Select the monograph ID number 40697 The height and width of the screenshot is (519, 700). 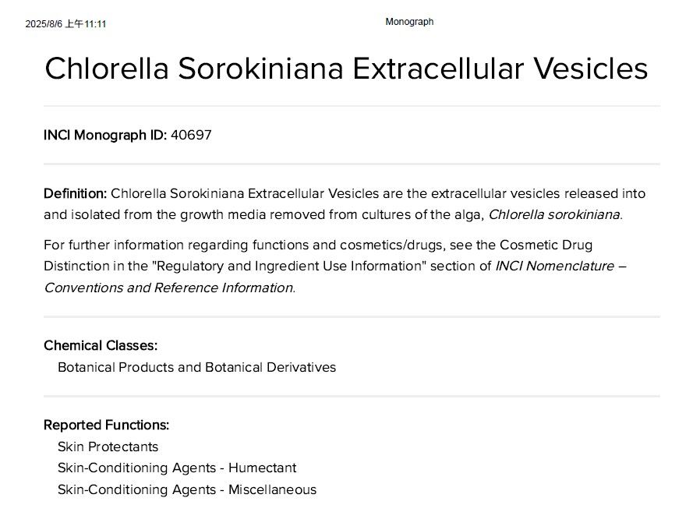(191, 135)
